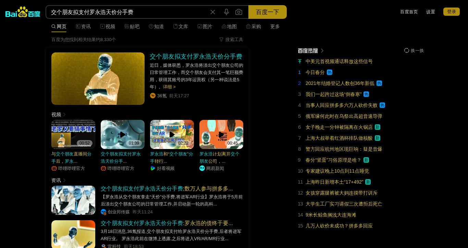Open hot topic 女子晚走一分钟被隔离在火锅店
The image size is (468, 248).
339,127
